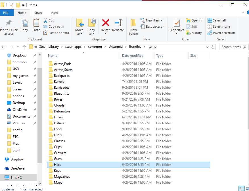Screen dimensions: 249x191
Task: Open the addons quick access folder
Action: 16,96
